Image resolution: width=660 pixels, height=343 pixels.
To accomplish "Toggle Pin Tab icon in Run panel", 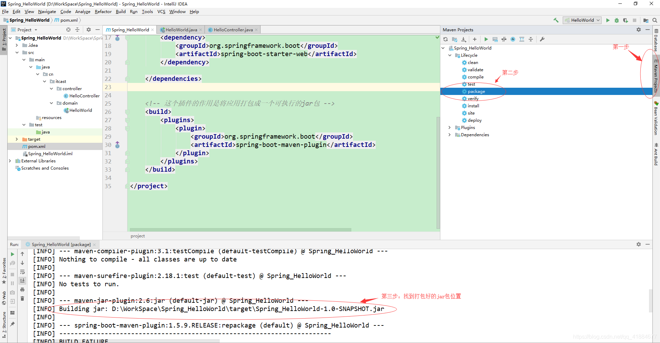I will click(x=12, y=324).
